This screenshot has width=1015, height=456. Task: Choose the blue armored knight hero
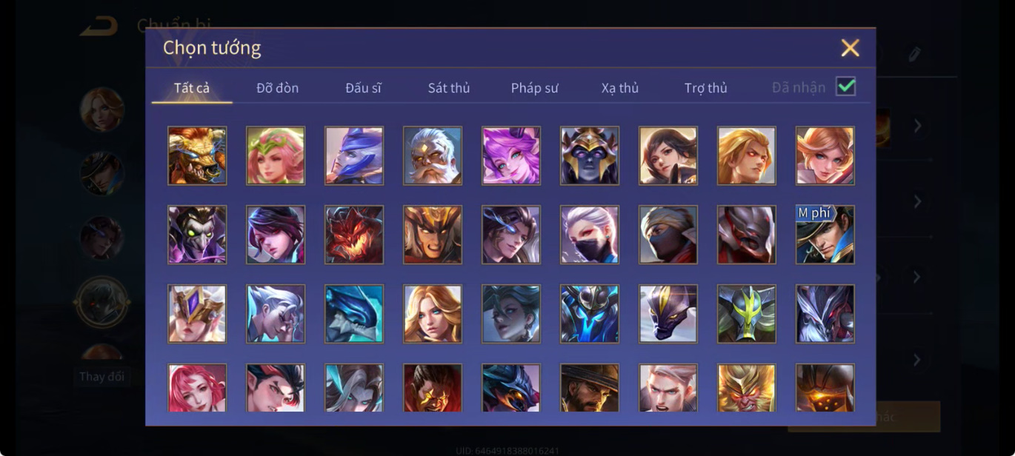coord(590,314)
